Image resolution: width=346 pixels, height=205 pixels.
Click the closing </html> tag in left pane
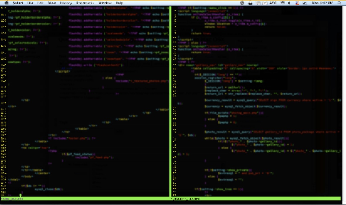click(x=14, y=180)
